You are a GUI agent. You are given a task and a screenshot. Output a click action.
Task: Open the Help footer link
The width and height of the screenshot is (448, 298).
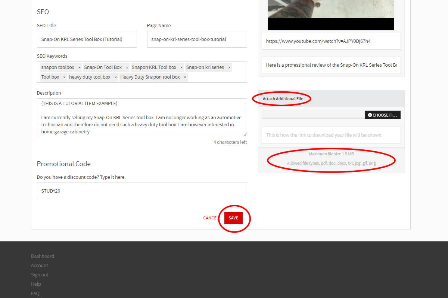click(x=36, y=284)
